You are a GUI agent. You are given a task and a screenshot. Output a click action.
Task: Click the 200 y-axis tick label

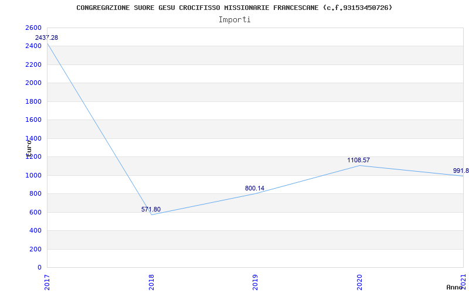pos(34,249)
